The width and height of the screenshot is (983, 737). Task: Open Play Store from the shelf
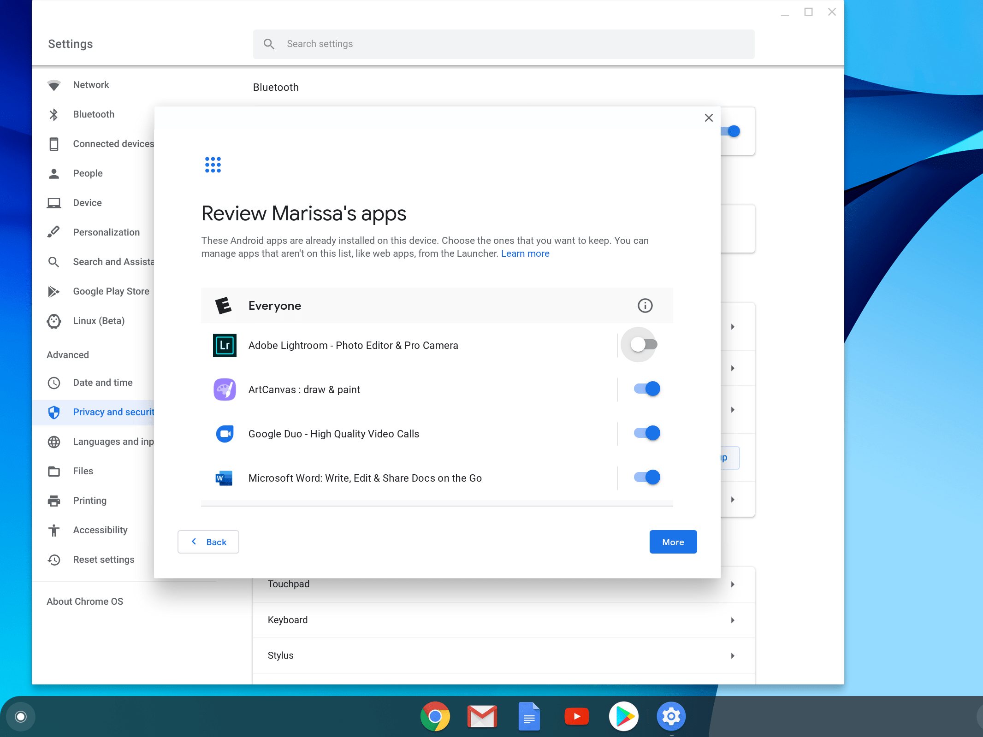click(x=623, y=716)
